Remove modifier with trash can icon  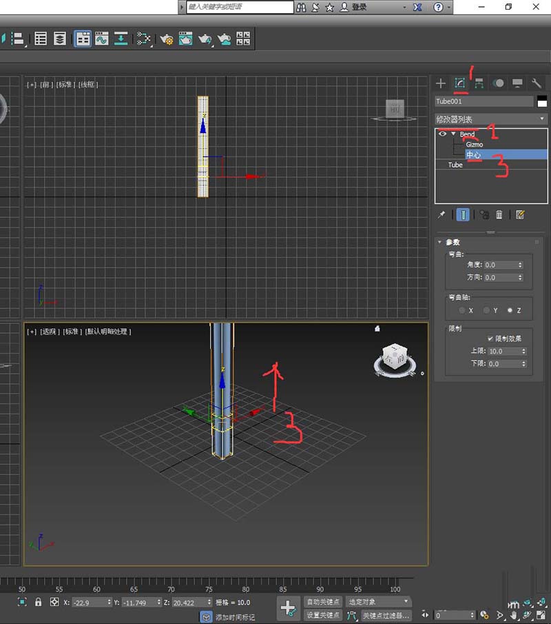[x=499, y=215]
